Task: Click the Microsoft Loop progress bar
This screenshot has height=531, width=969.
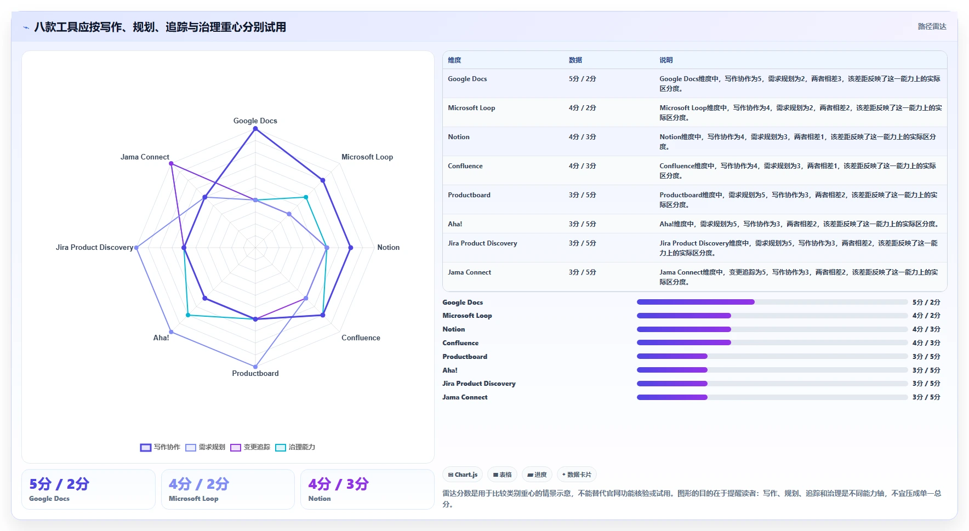Action: pyautogui.click(x=772, y=316)
